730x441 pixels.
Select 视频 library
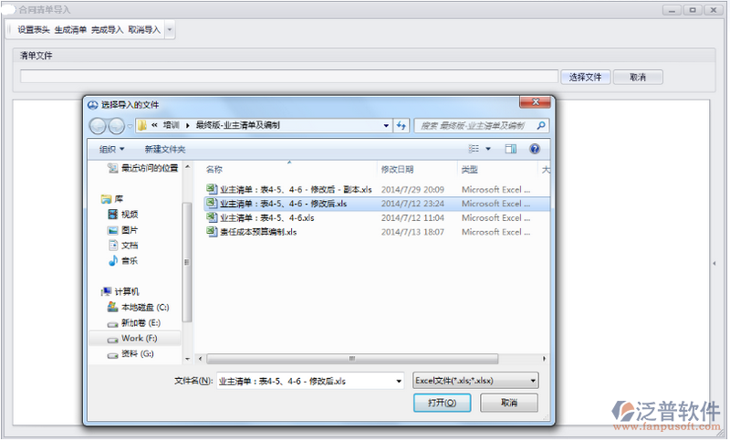tap(123, 215)
